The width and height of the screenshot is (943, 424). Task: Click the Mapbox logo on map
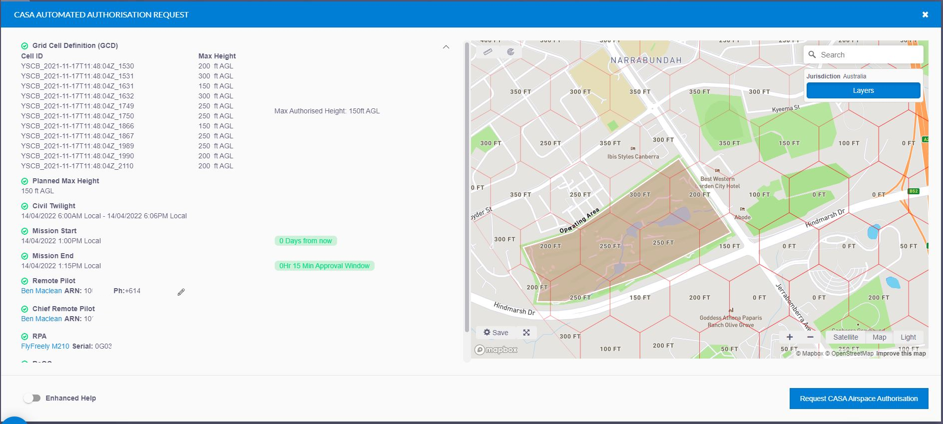[496, 350]
